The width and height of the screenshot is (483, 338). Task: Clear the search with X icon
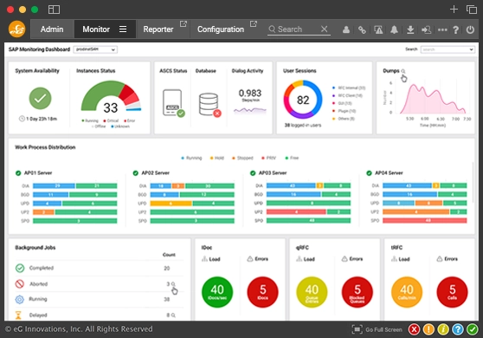click(x=324, y=29)
